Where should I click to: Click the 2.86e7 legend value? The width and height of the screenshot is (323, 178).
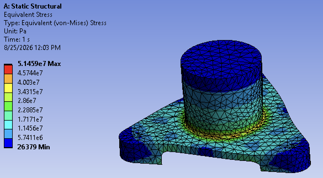point(27,100)
